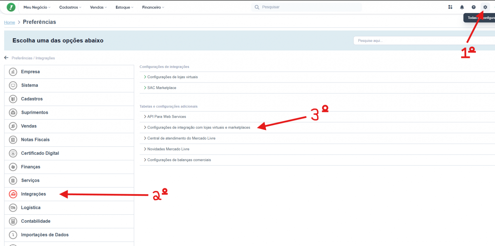The height and width of the screenshot is (246, 495).
Task: Select the Integrações icon in sidebar
Action: tap(13, 194)
